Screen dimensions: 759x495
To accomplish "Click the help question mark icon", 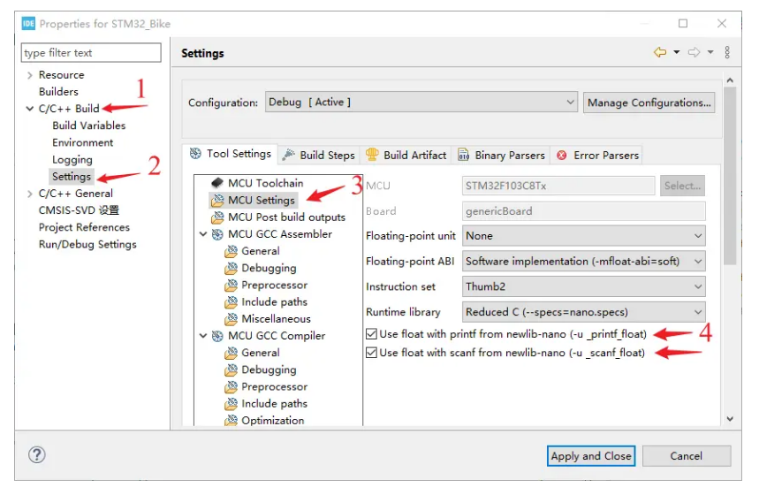I will click(x=37, y=455).
